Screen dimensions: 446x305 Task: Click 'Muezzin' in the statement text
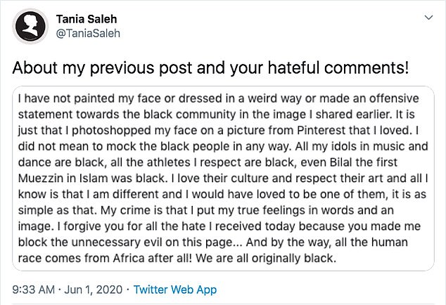(48, 179)
